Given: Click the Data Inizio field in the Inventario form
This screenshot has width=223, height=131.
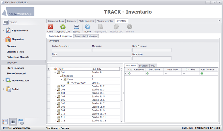Looking at the screenshot, I should coord(152,58).
